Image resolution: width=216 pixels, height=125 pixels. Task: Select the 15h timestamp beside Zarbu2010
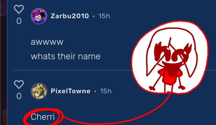coord(104,16)
